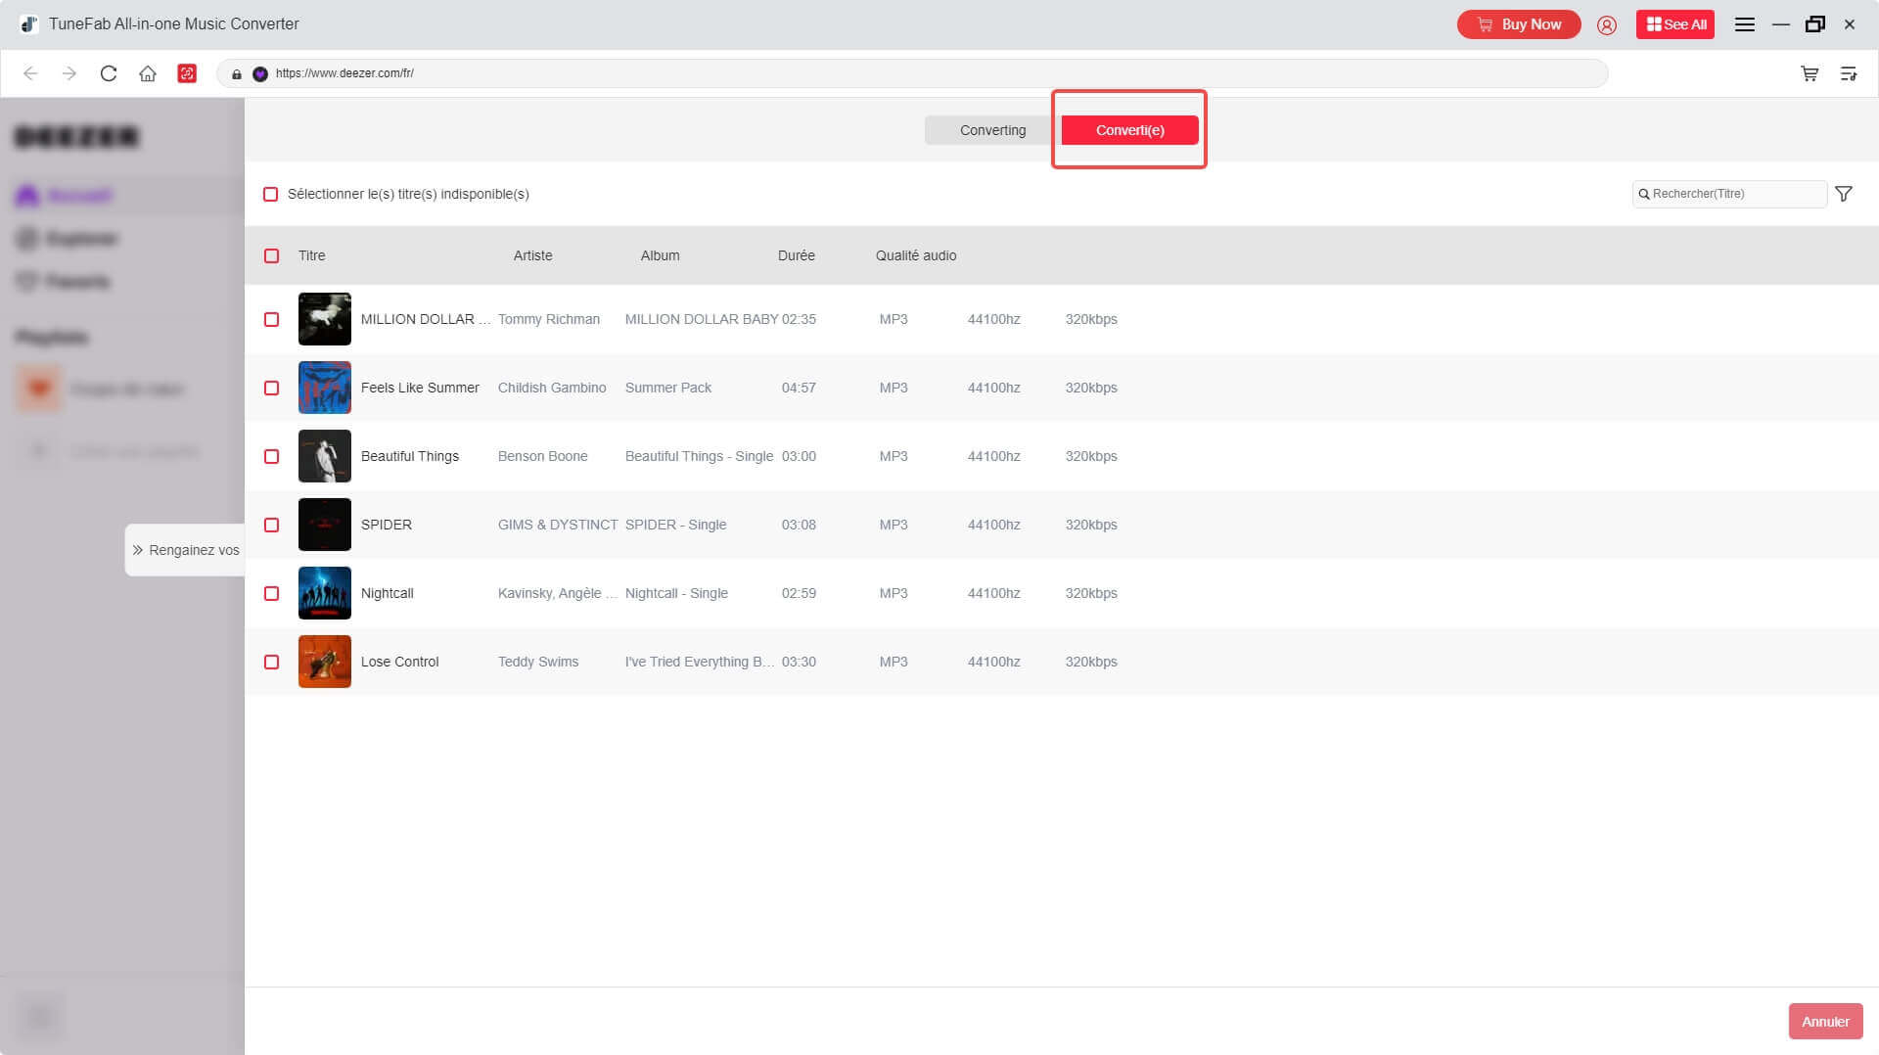1879x1055 pixels.
Task: Click the Titre column header
Action: click(x=312, y=255)
